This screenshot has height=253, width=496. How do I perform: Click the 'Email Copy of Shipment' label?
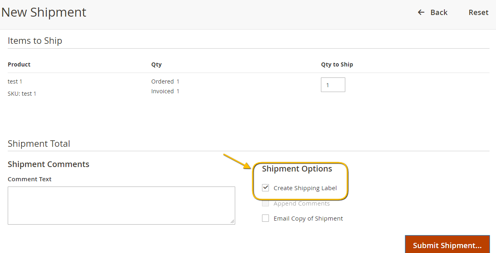point(308,219)
